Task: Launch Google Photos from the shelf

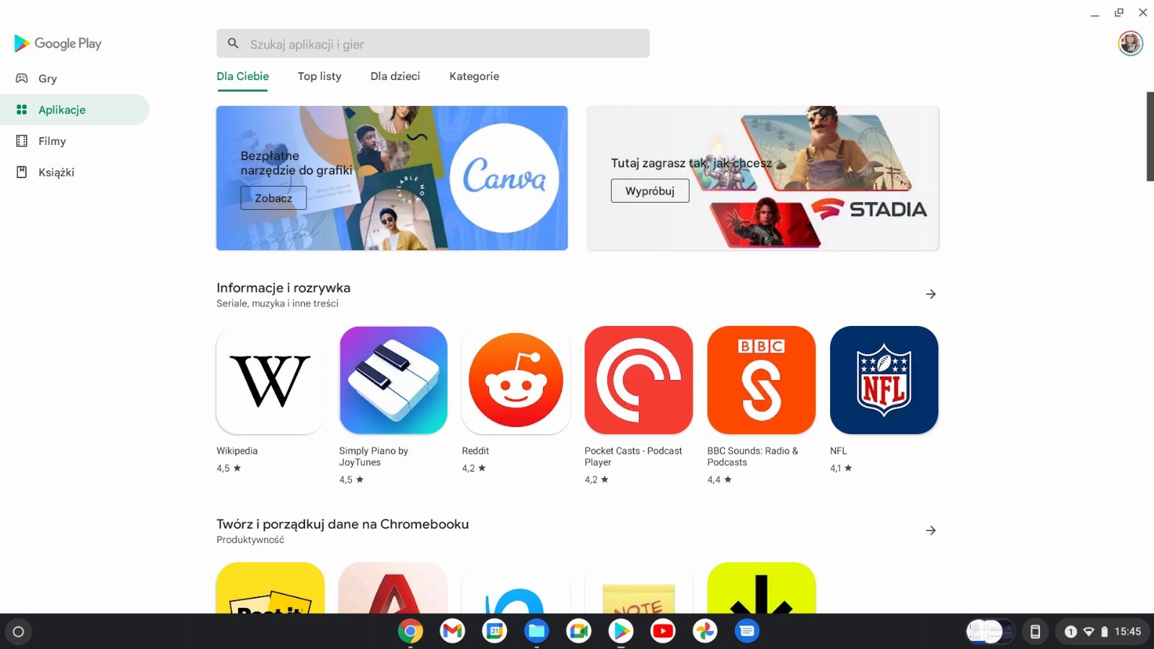Action: pos(705,632)
